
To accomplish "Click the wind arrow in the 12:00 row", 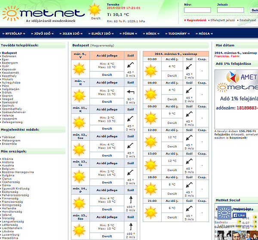I will 189,138.
